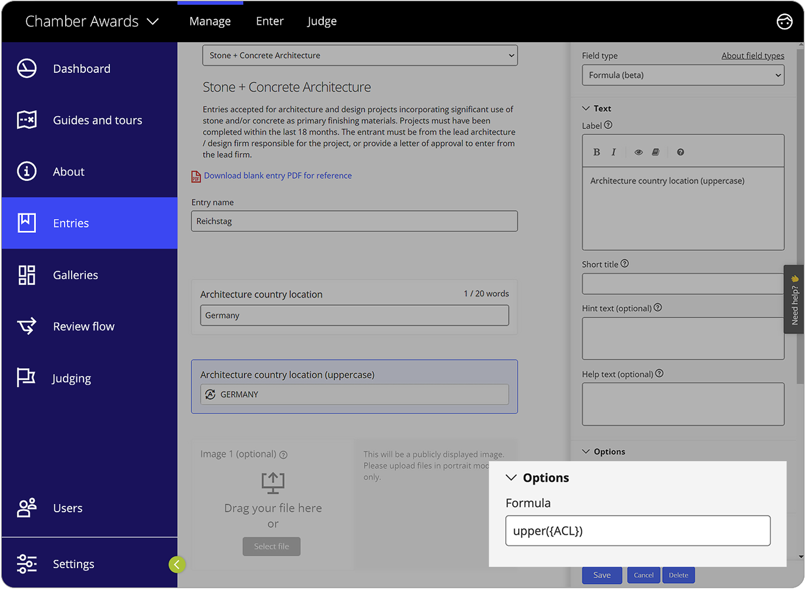This screenshot has height=591, width=805.
Task: Toggle bold formatting in the Label editor
Action: click(x=596, y=152)
